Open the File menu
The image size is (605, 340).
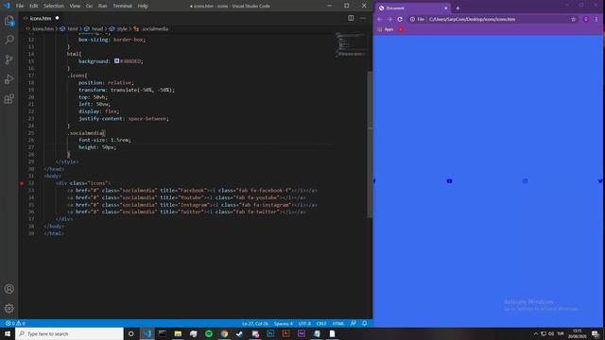tap(20, 6)
